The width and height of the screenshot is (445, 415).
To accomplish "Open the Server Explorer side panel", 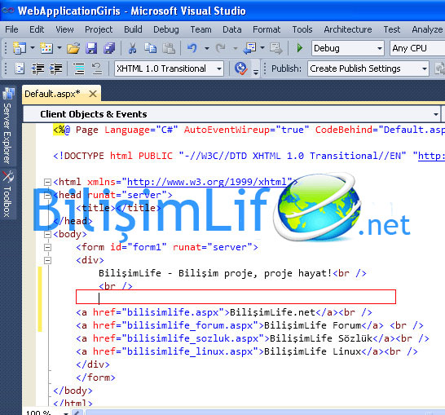I will click(x=7, y=126).
